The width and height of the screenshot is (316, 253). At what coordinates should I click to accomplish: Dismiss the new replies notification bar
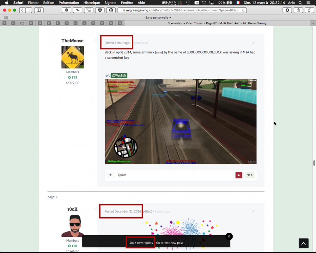click(x=229, y=236)
